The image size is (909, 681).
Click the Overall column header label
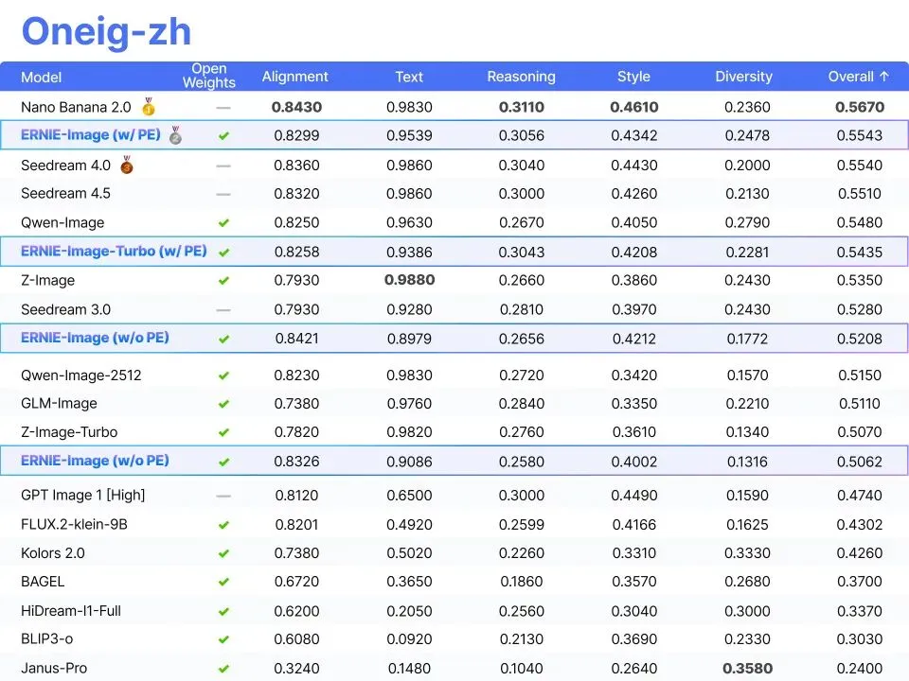click(x=850, y=77)
